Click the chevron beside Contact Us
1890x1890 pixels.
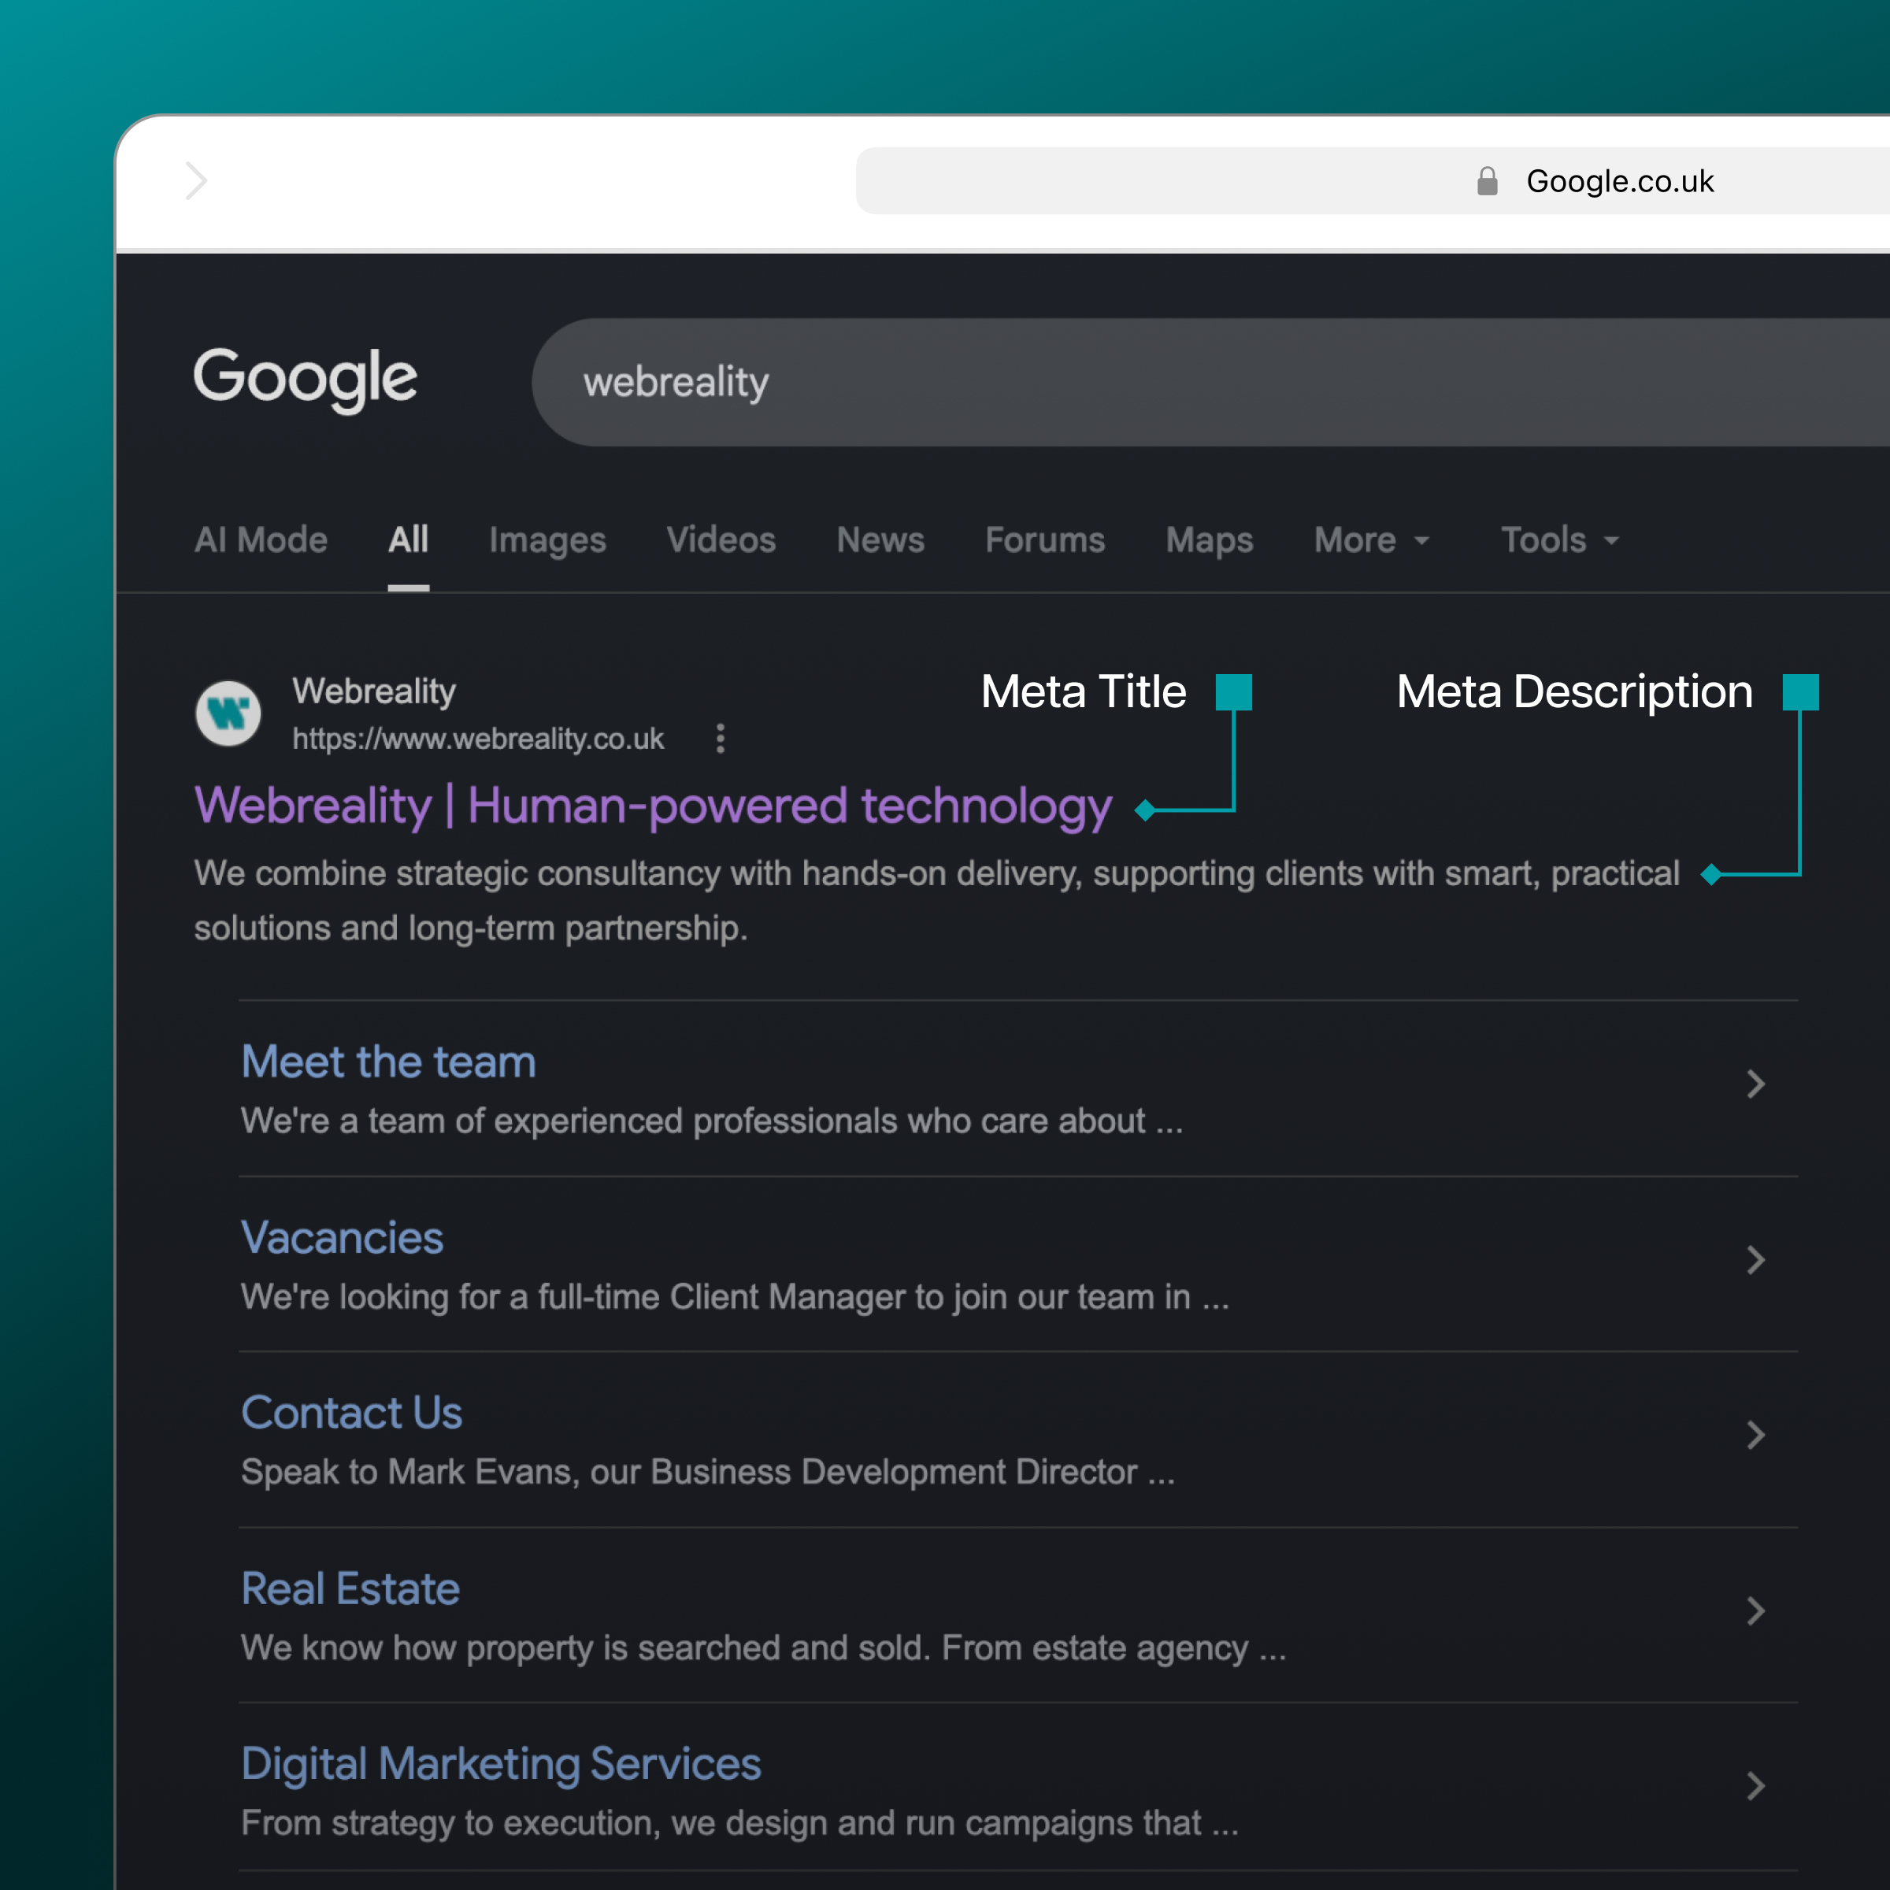pos(1756,1435)
